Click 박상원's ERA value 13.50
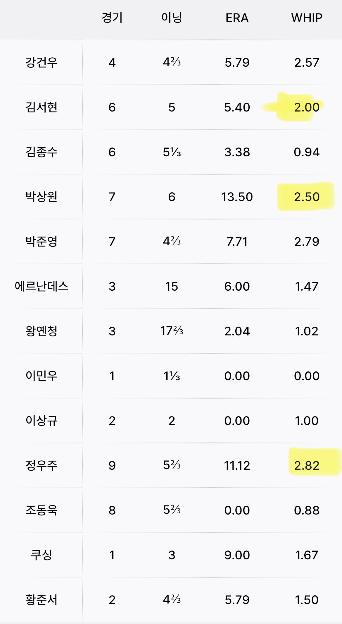Image resolution: width=342 pixels, height=624 pixels. click(x=237, y=197)
